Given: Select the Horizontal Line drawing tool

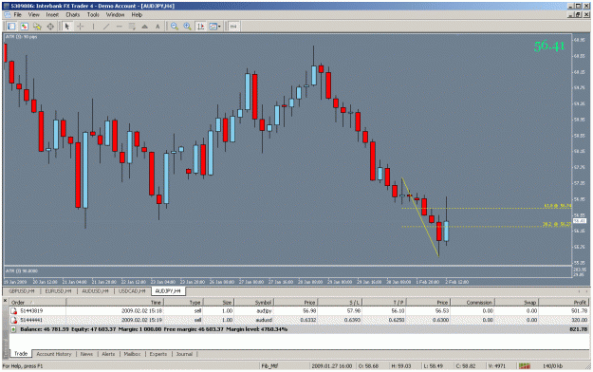Looking at the screenshot, I should click(120, 27).
